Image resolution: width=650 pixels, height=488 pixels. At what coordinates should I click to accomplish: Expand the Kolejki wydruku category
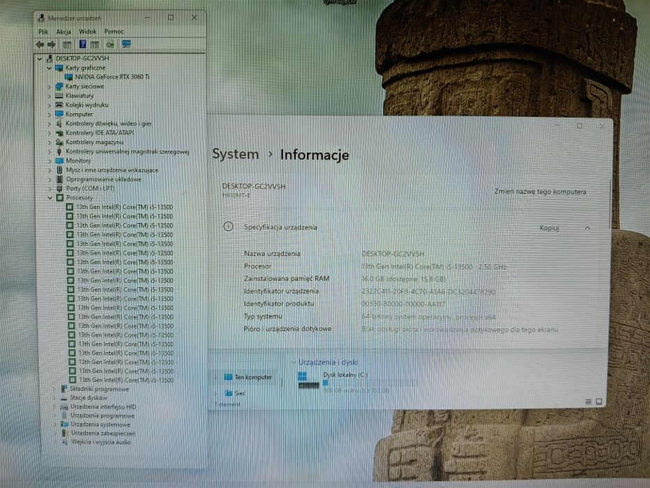(x=49, y=105)
